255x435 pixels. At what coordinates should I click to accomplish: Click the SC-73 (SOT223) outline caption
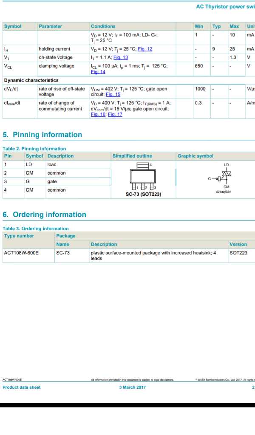point(143,195)
